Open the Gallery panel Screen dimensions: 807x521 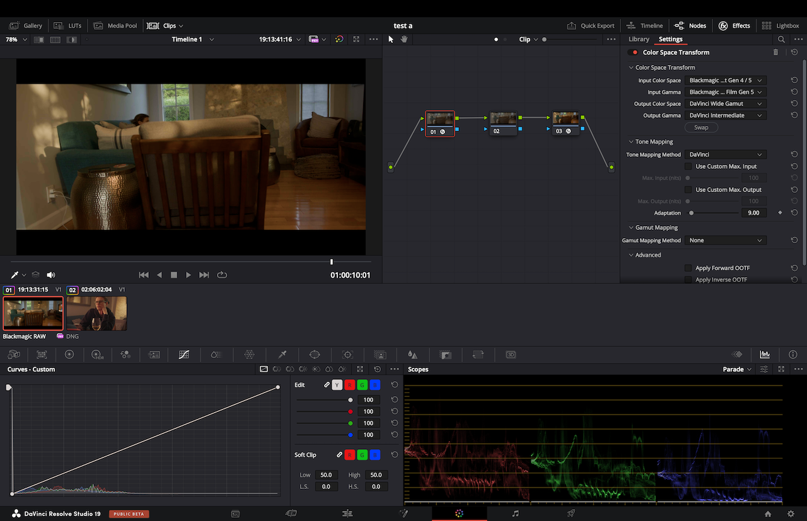(x=26, y=26)
